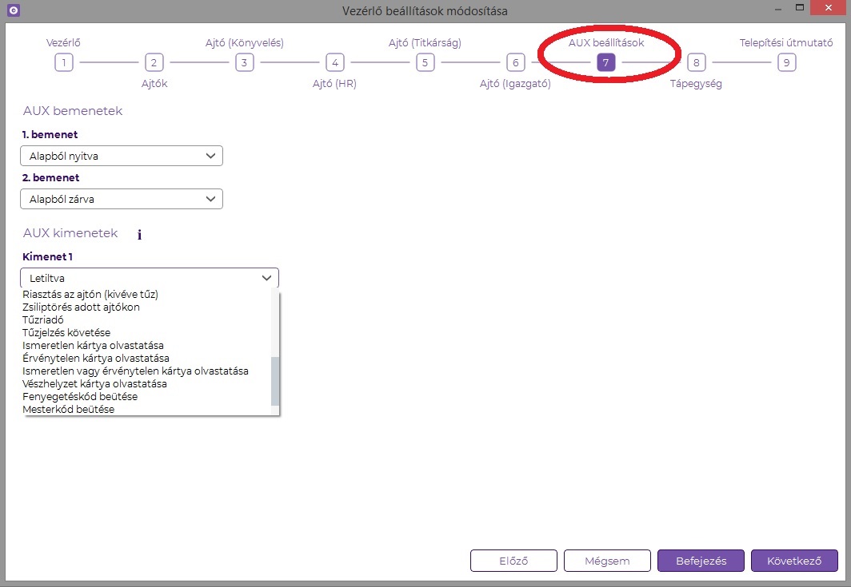Open step 6 Ajtó (Igazgató)

tap(516, 62)
